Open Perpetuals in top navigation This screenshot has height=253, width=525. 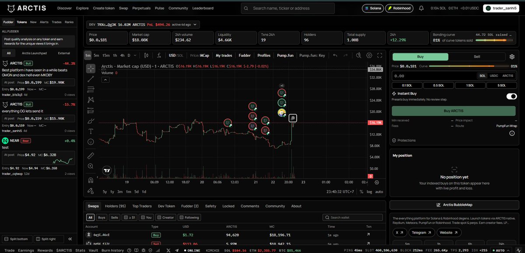tap(141, 8)
